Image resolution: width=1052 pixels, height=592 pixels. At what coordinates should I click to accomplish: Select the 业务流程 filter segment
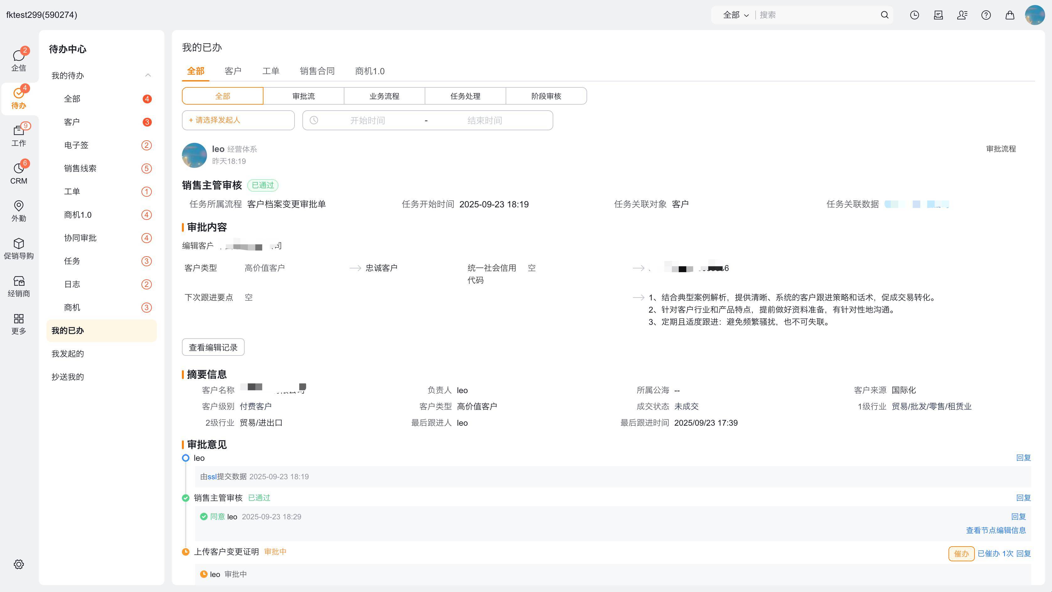coord(384,96)
